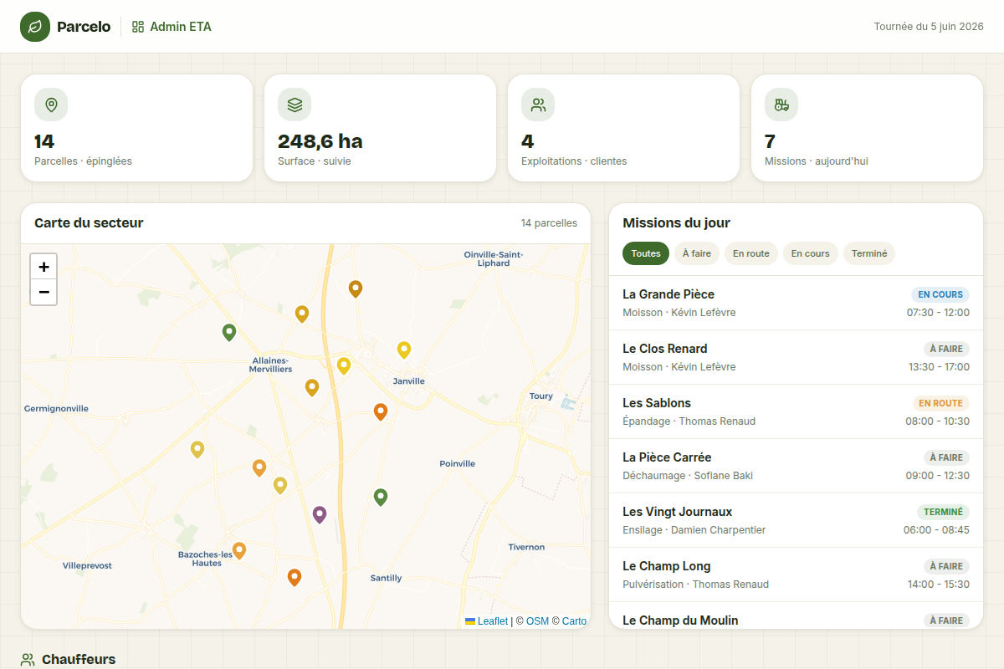Open the Admin ETA section
1004x669 pixels.
click(x=172, y=27)
